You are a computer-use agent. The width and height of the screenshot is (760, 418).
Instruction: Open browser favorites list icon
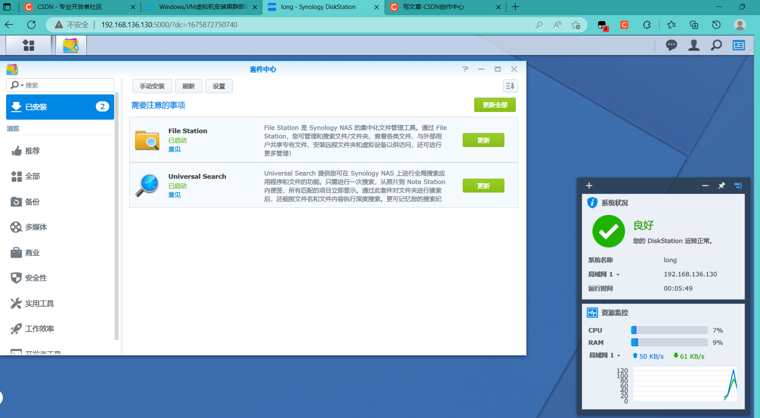(672, 25)
